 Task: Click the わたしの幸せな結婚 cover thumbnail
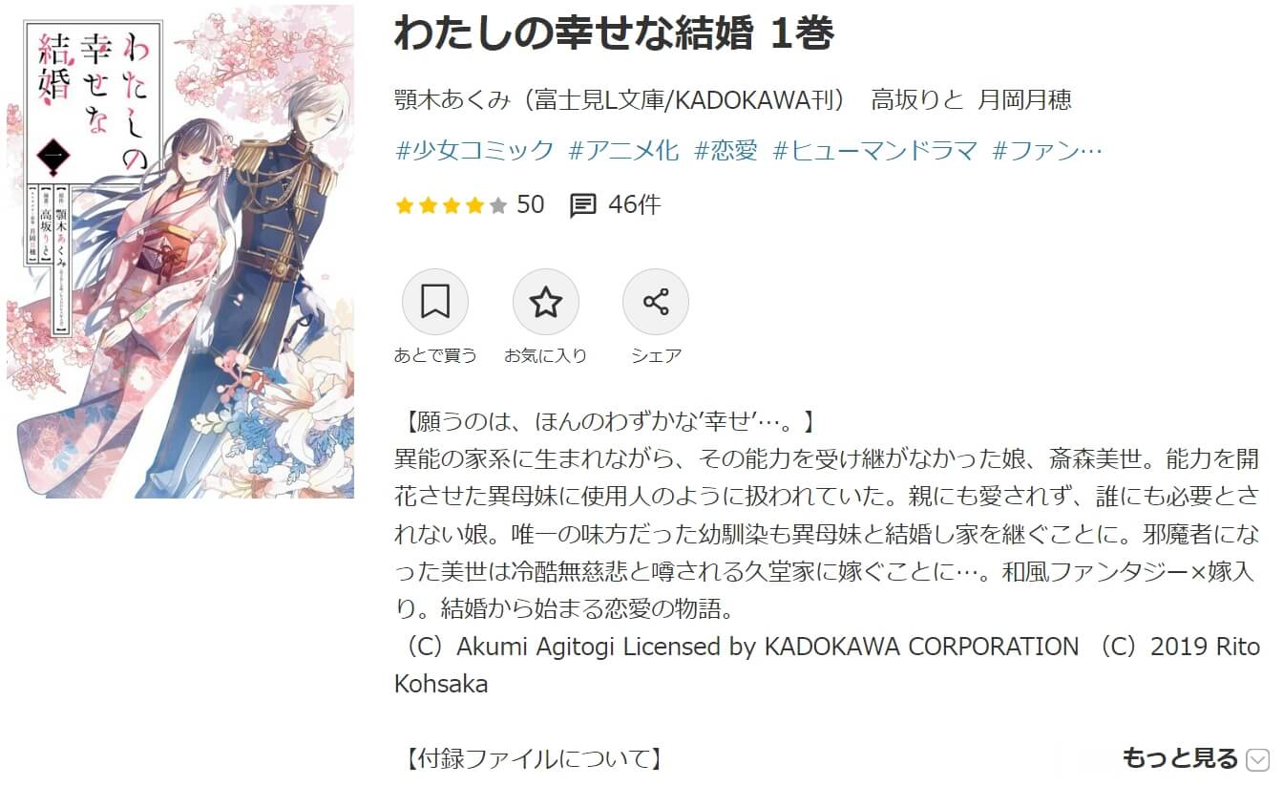[180, 252]
